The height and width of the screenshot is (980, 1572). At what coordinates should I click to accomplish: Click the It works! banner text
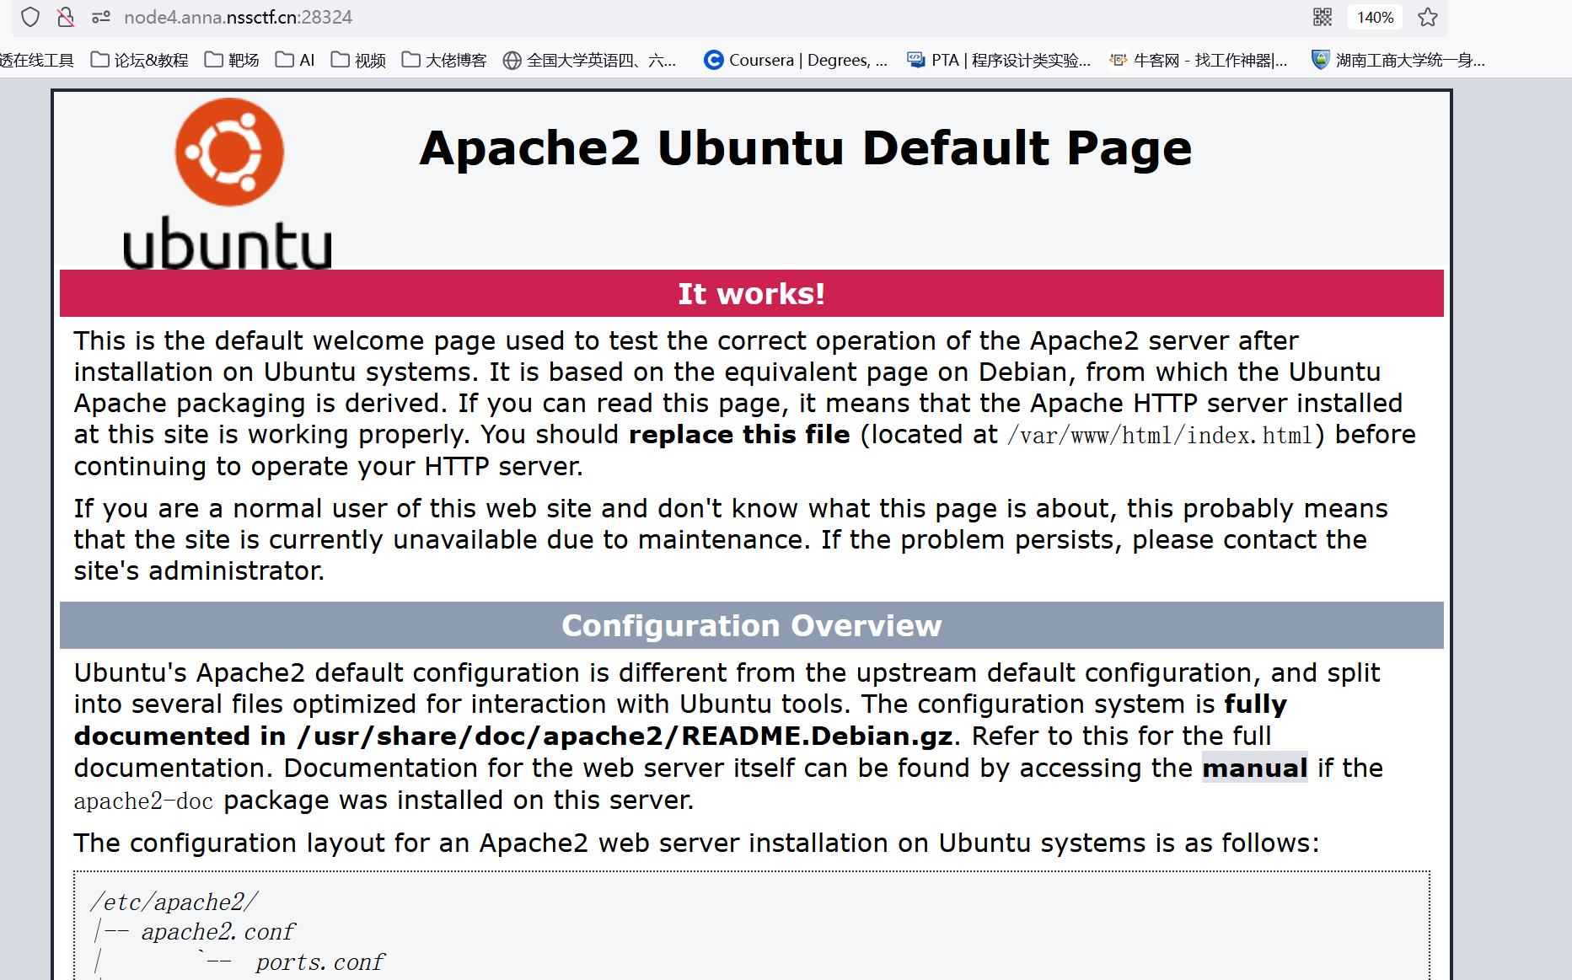pos(751,293)
